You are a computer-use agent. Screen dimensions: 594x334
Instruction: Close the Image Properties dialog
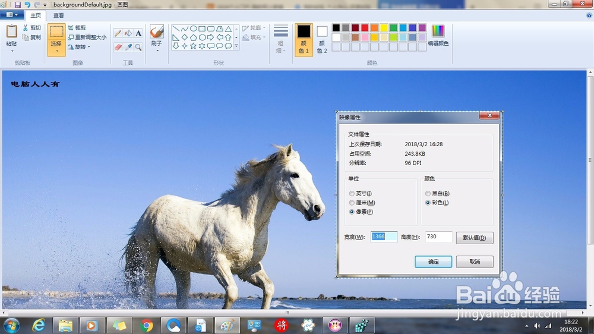pos(489,115)
